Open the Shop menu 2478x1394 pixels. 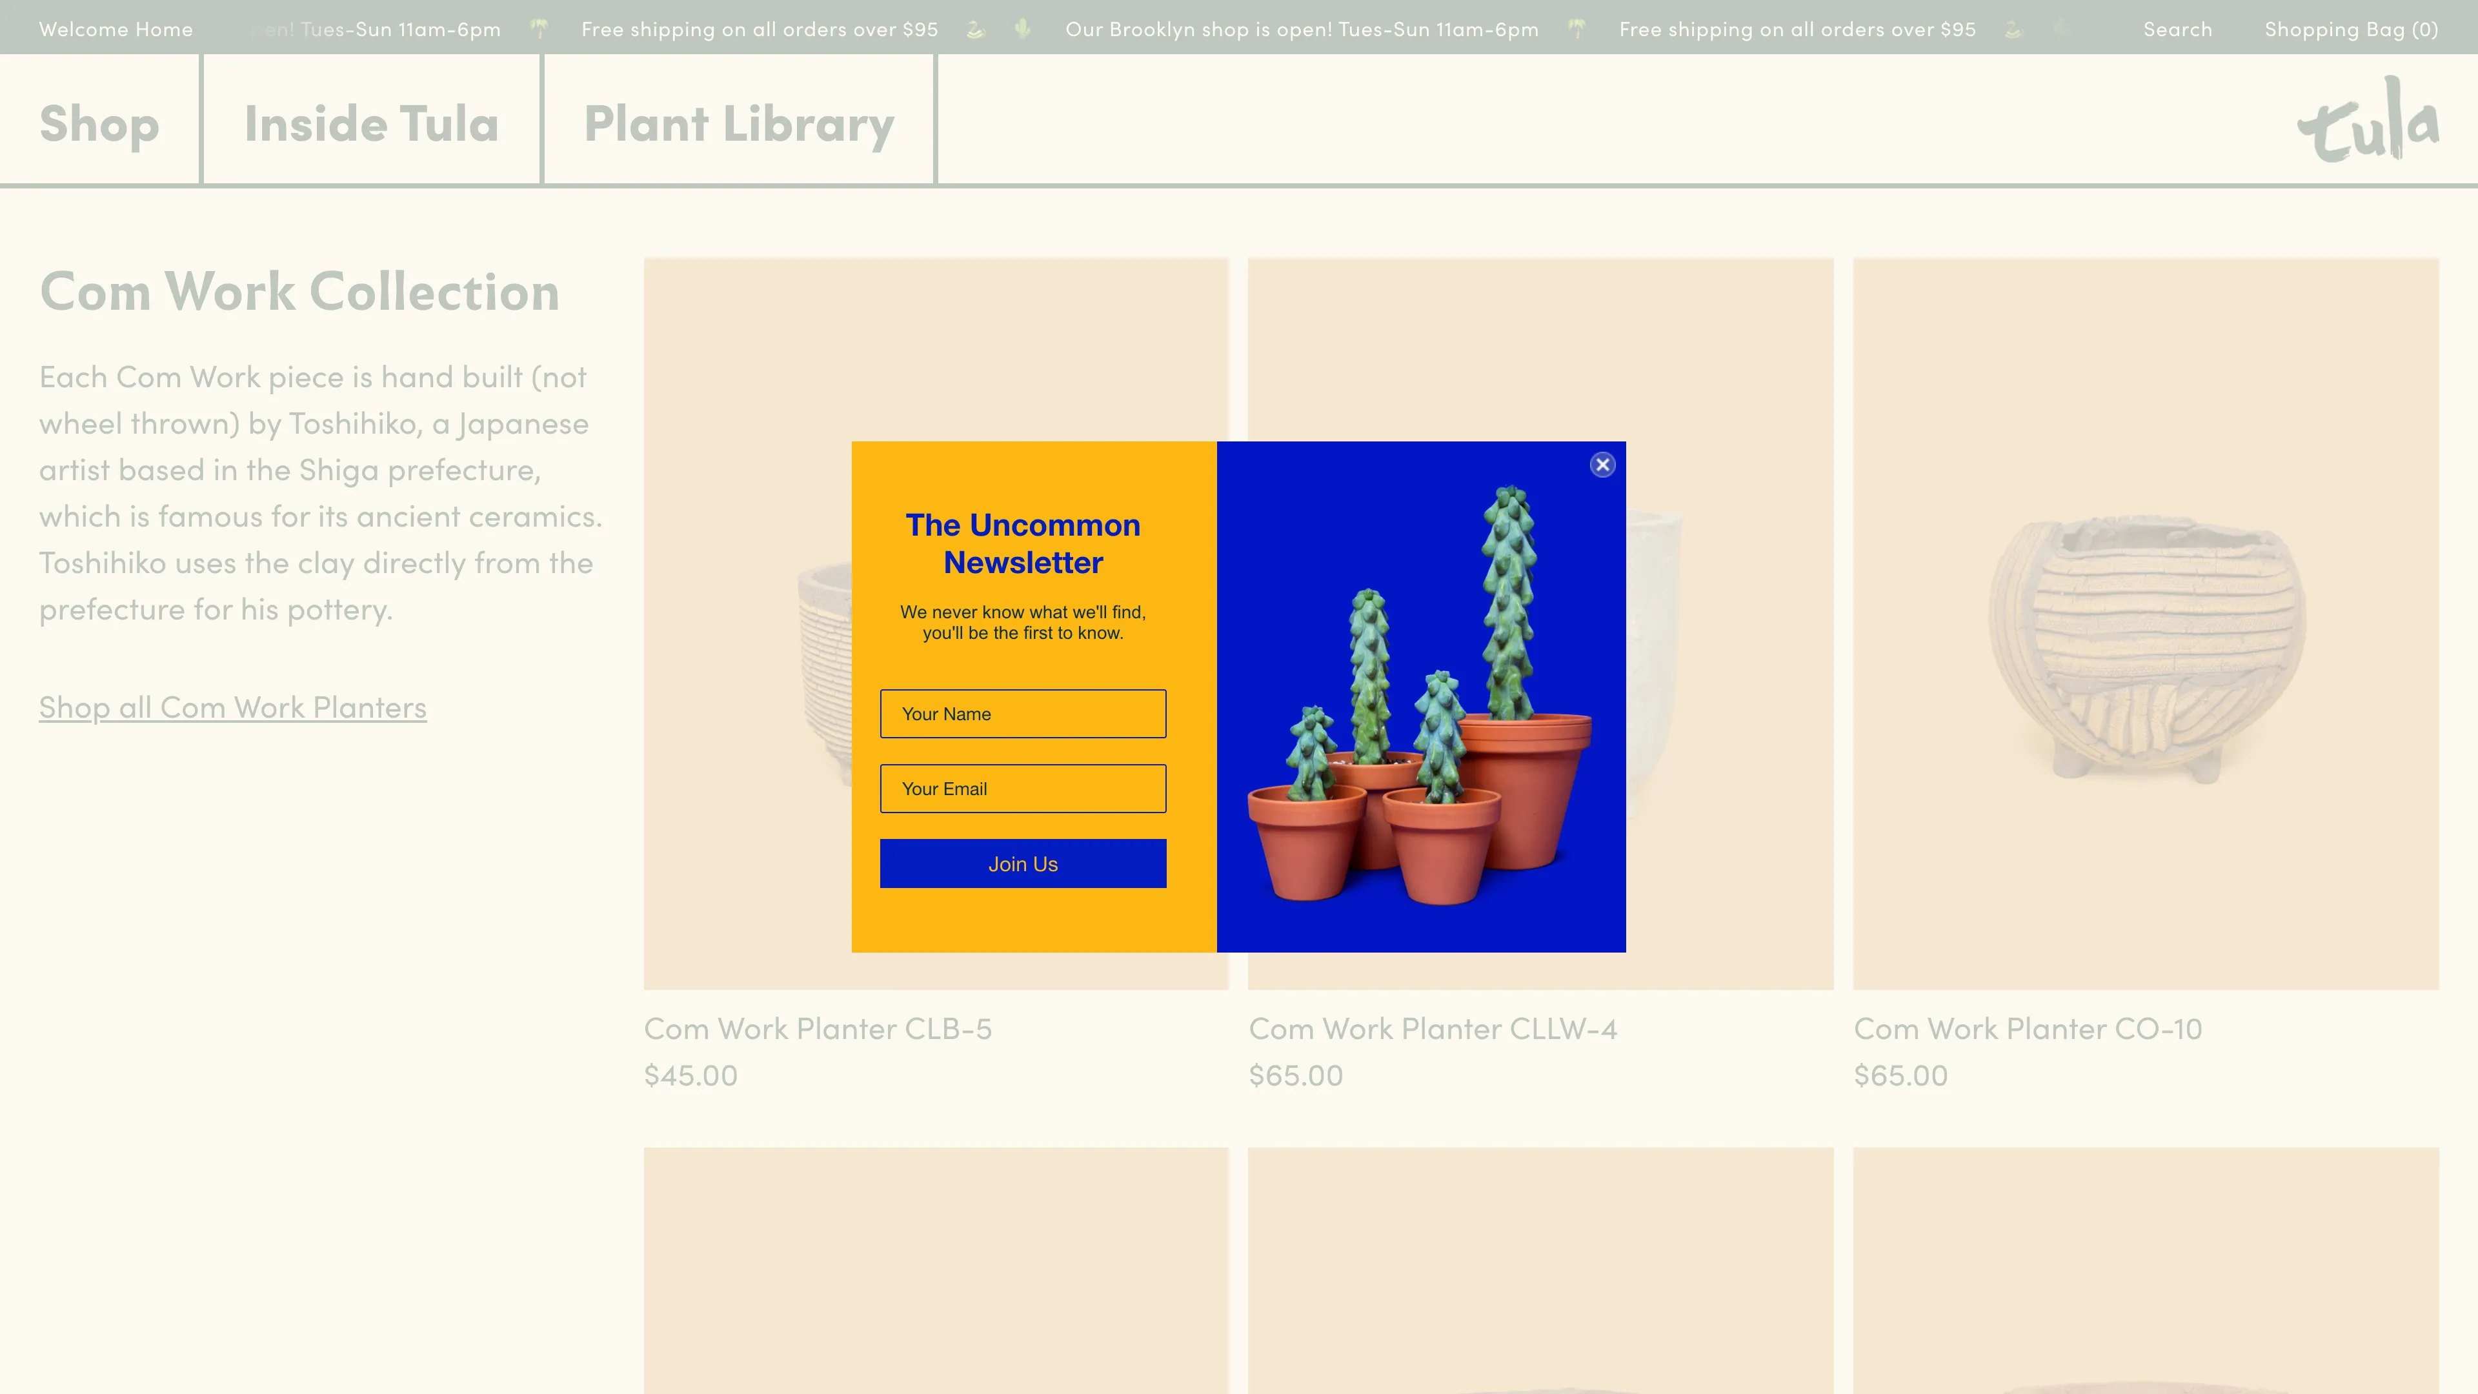pyautogui.click(x=99, y=123)
